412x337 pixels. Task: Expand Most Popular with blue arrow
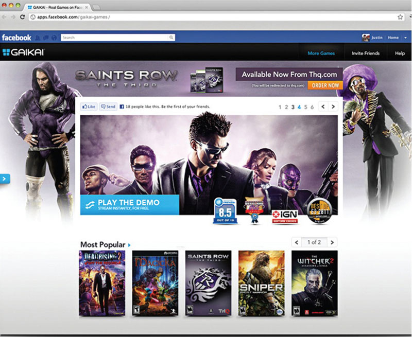129,245
